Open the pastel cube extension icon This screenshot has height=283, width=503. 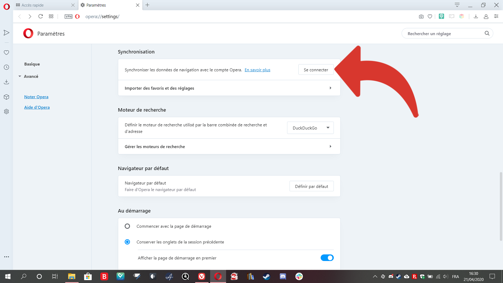462,16
